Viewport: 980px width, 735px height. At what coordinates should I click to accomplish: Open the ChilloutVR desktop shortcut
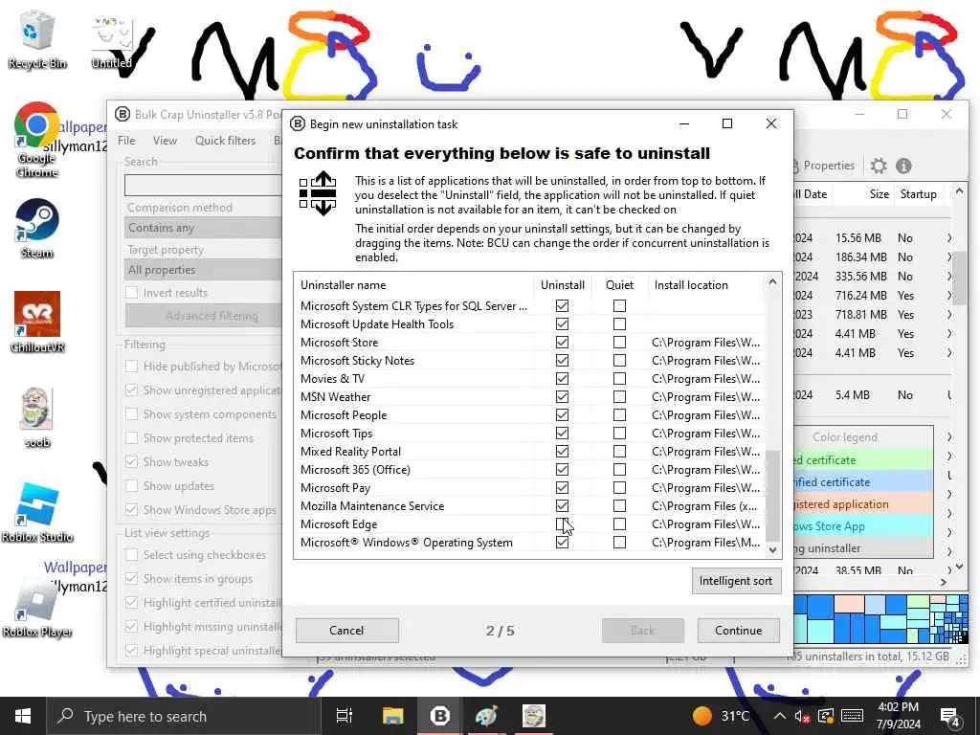click(37, 323)
